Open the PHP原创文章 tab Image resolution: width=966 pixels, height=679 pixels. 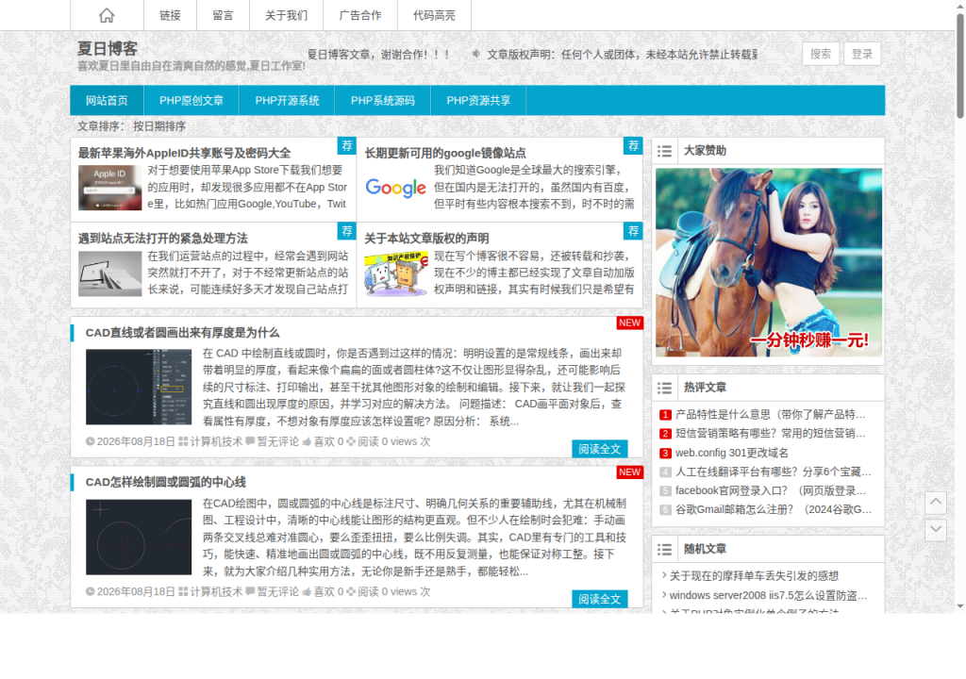click(x=191, y=100)
